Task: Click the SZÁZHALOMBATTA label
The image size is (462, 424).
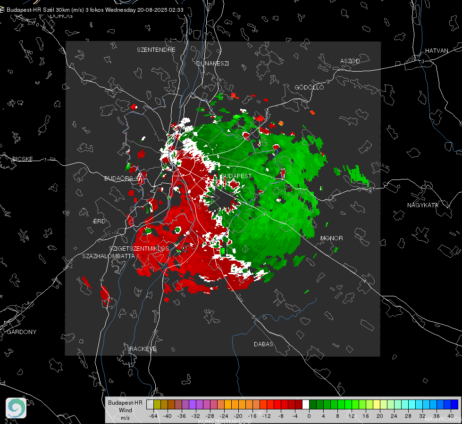Action: click(109, 256)
